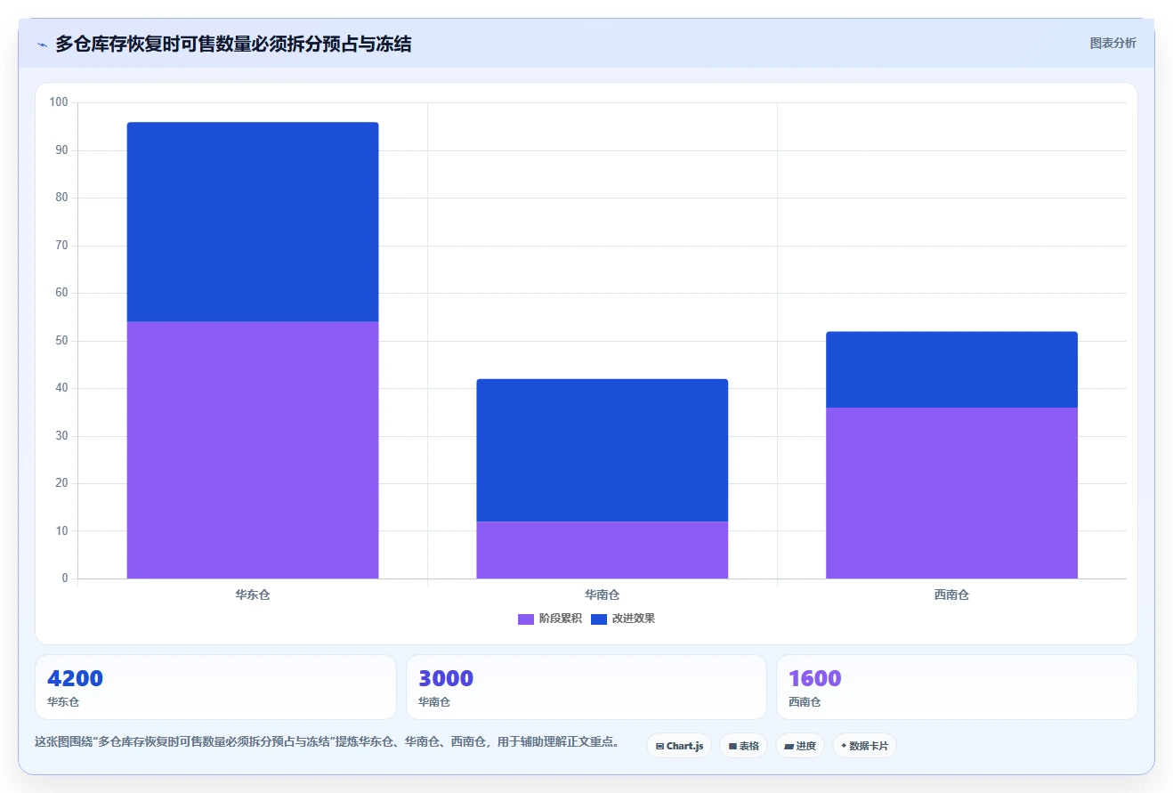Toggle the 阶段累积 legend item
The width and height of the screenshot is (1173, 793).
[549, 619]
